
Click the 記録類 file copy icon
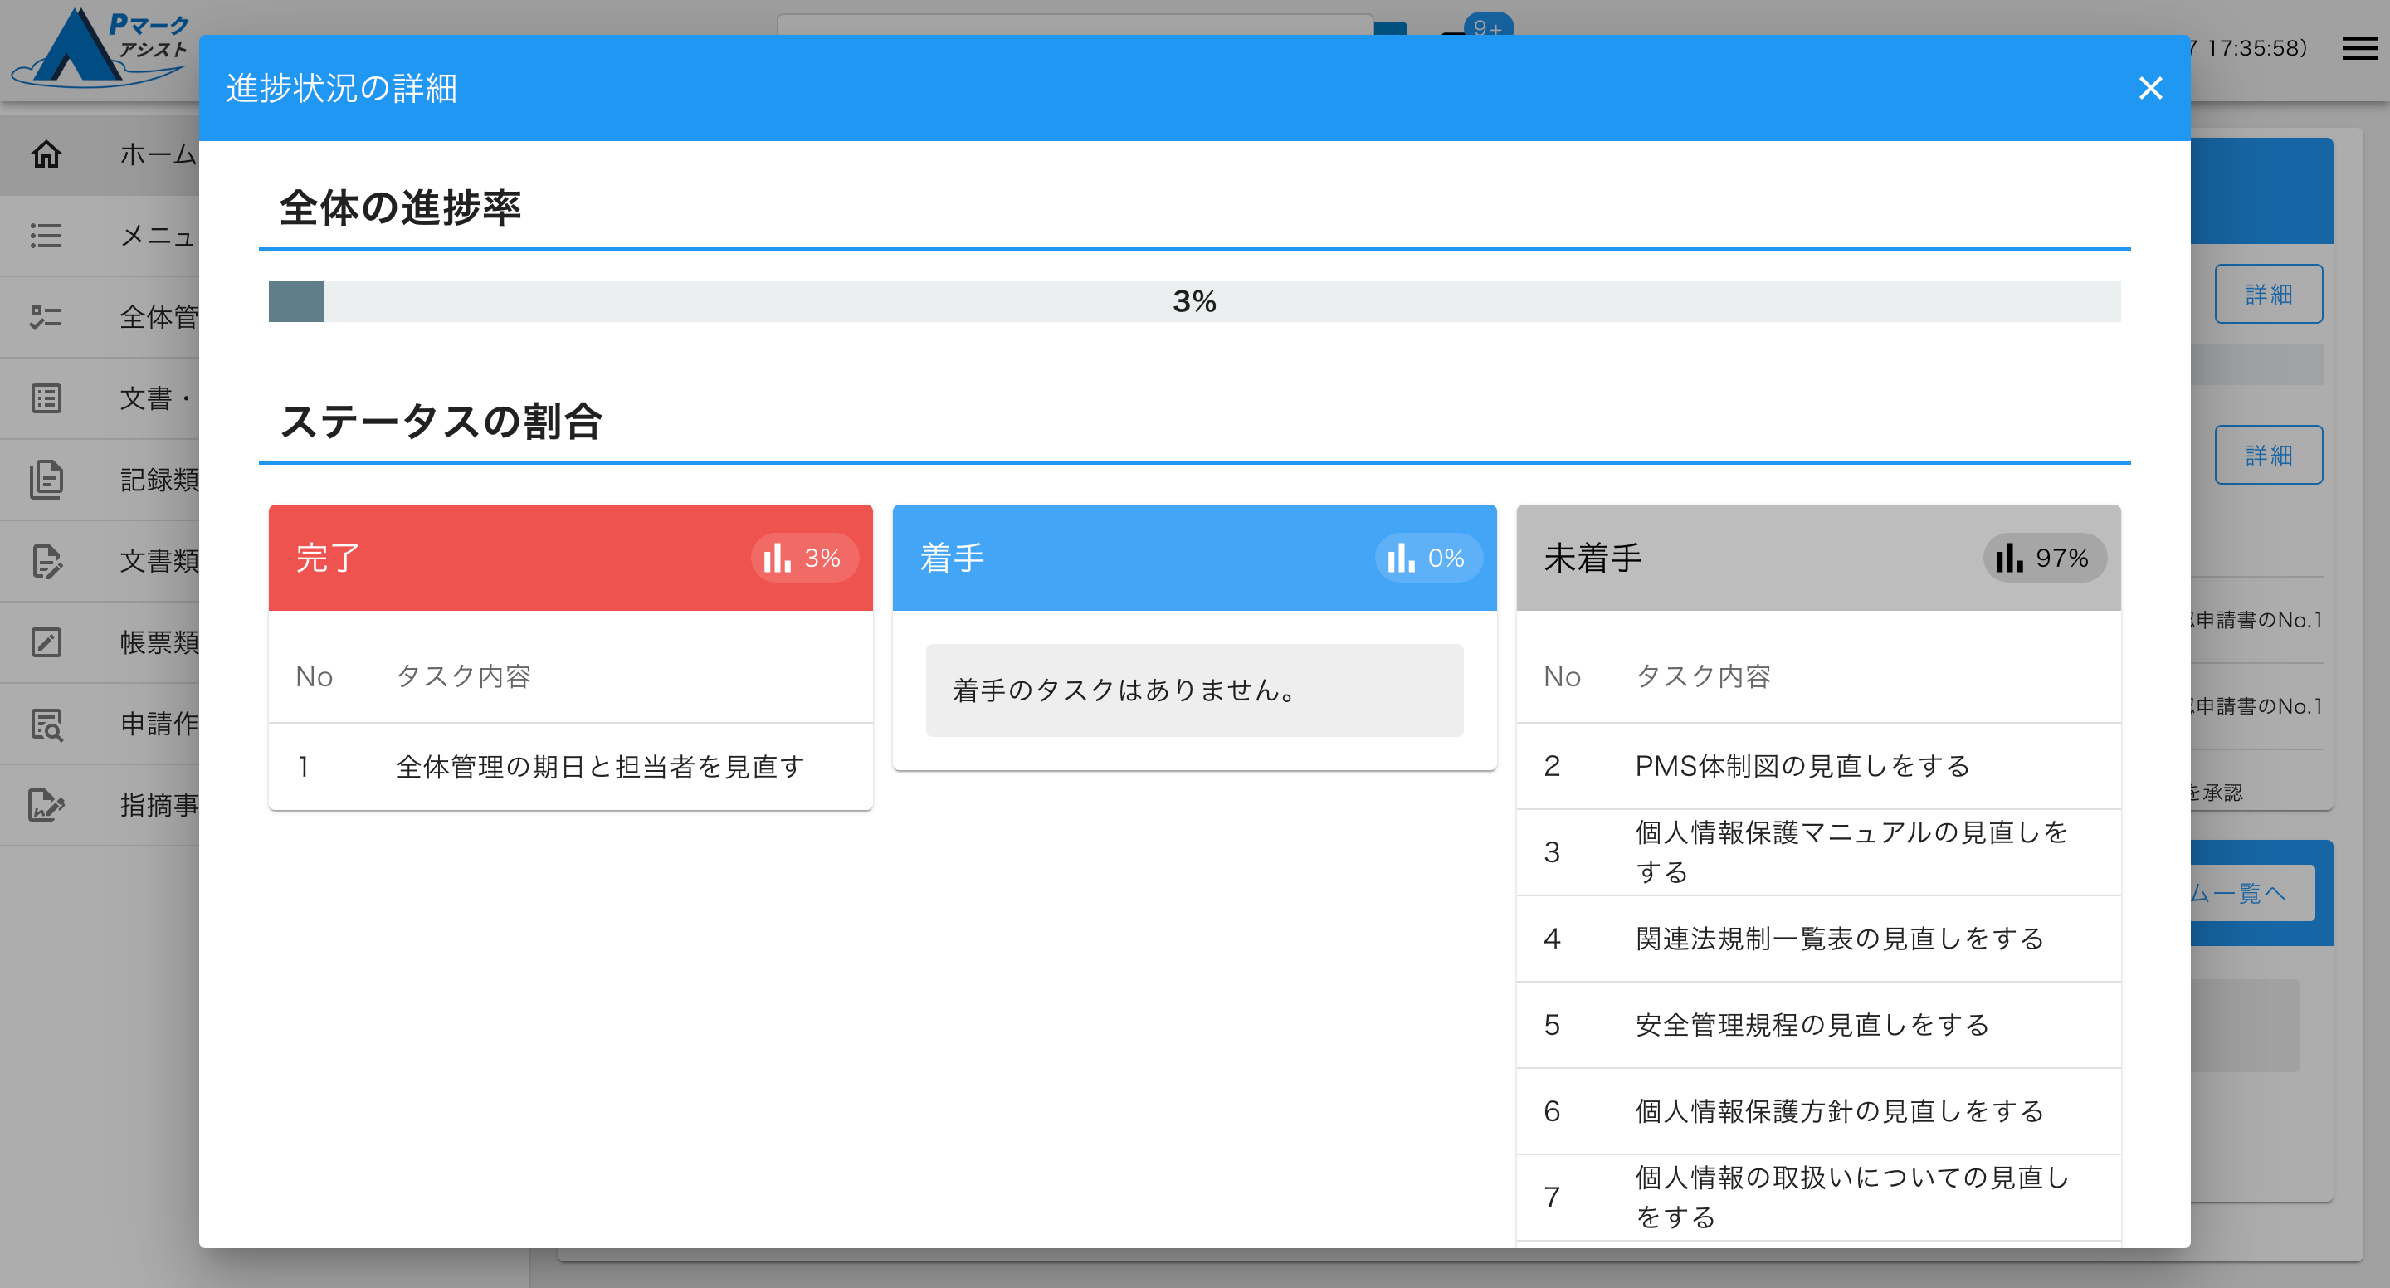pyautogui.click(x=46, y=480)
